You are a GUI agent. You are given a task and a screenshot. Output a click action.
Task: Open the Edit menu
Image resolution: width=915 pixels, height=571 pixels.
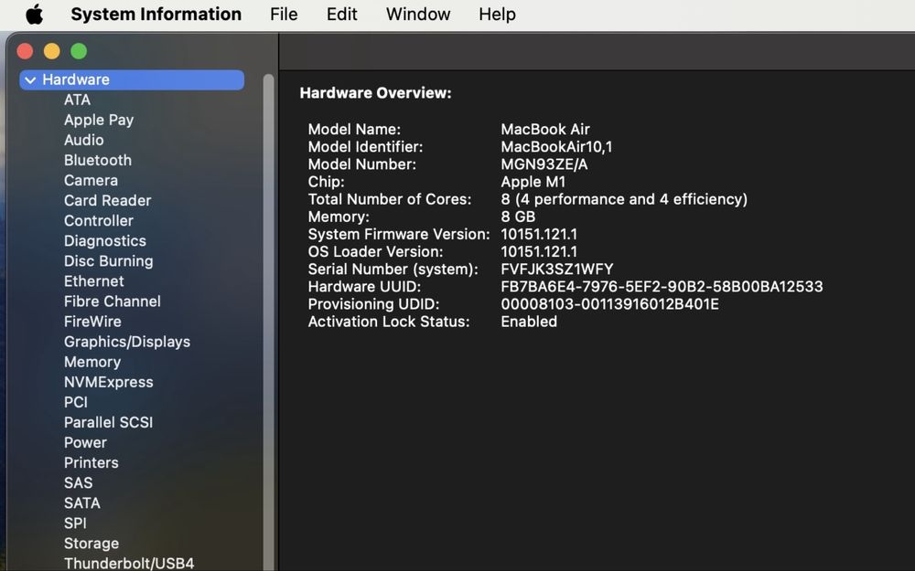(341, 14)
